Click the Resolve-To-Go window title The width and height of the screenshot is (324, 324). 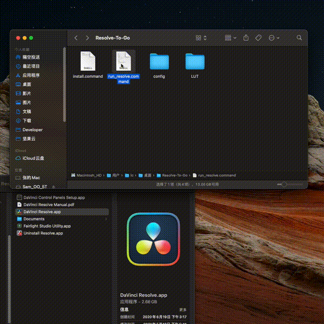(113, 38)
